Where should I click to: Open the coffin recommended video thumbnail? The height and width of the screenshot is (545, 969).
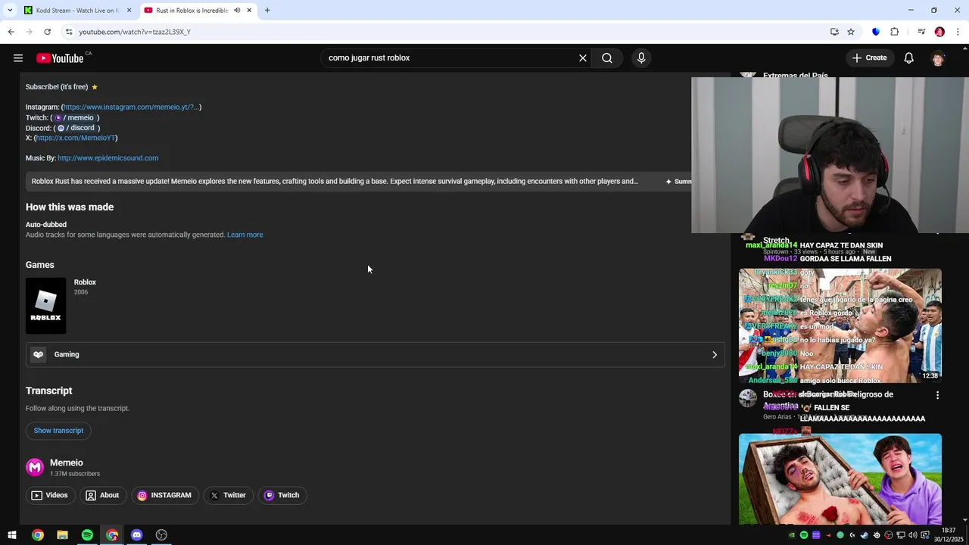click(x=840, y=478)
